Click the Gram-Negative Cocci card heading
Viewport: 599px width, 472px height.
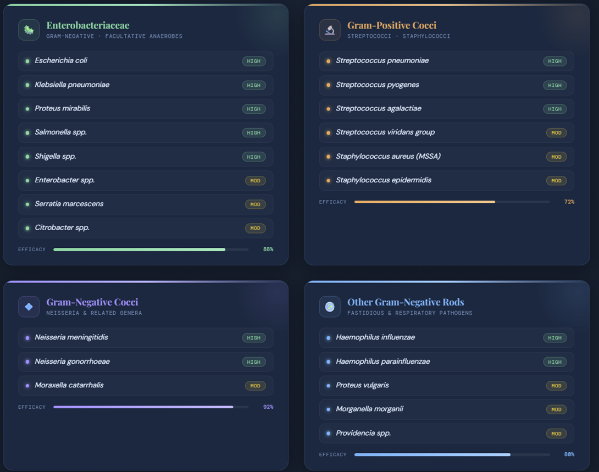[92, 302]
